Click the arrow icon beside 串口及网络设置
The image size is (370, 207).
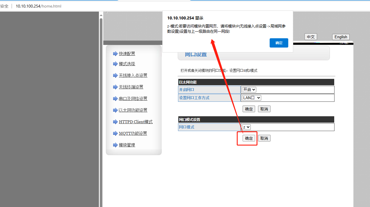[115, 99]
